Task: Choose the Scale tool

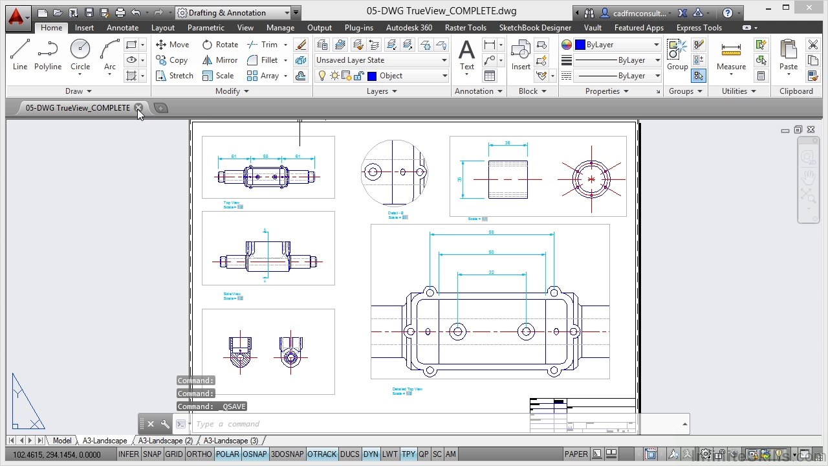Action: (x=218, y=76)
